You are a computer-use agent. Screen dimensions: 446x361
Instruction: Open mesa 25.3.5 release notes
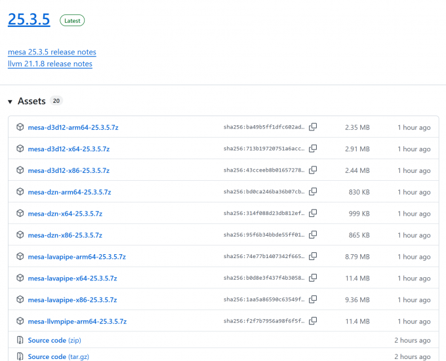point(52,52)
